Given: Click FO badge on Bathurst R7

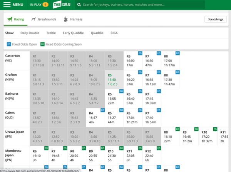Looking at the screenshot, I should [159, 91].
